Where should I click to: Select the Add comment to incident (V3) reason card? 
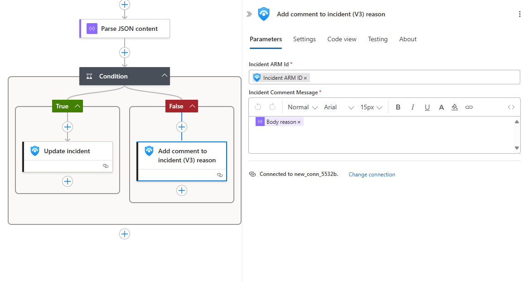click(x=182, y=161)
